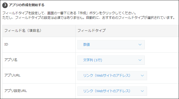Click the chevron arrow on the 数値 dropdown
This screenshot has width=179, height=99.
click(140, 45)
